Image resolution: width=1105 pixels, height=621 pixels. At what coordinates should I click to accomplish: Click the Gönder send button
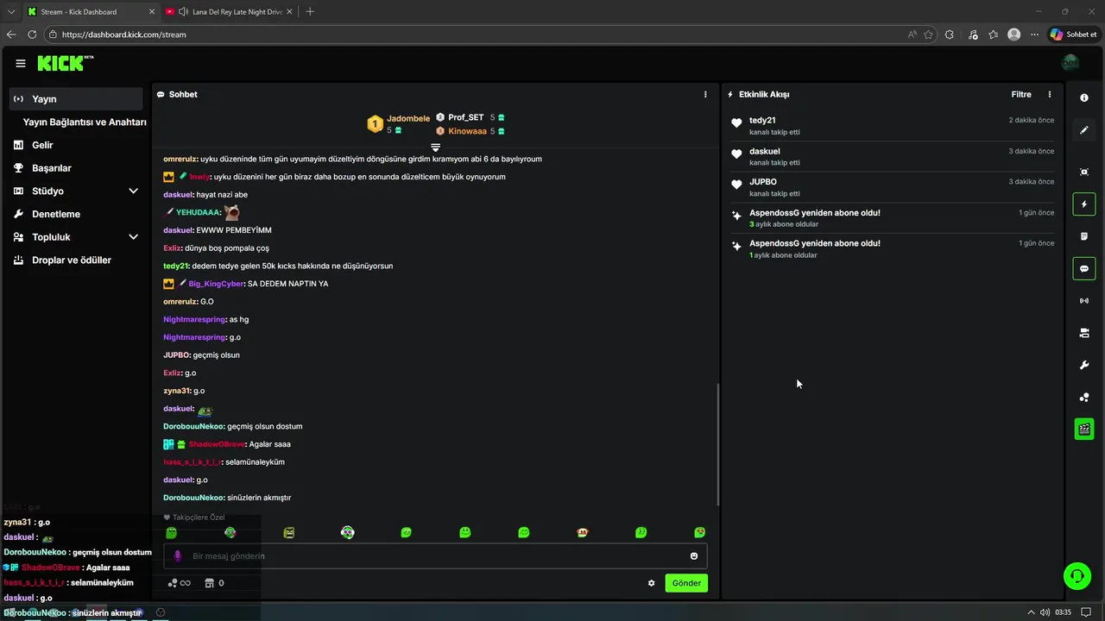pyautogui.click(x=686, y=583)
